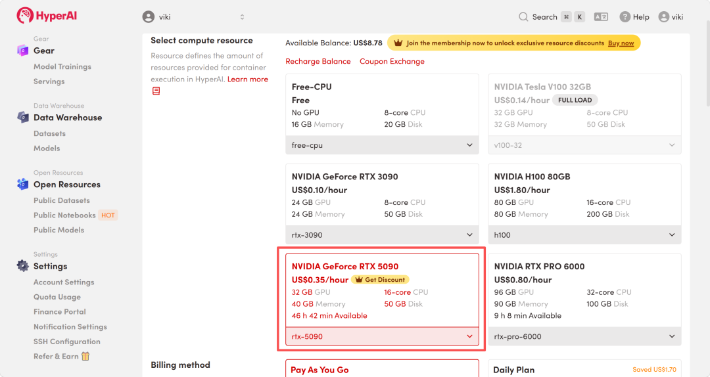Viewport: 710px width, 377px height.
Task: Click the Settings gear icon
Action: point(22,265)
